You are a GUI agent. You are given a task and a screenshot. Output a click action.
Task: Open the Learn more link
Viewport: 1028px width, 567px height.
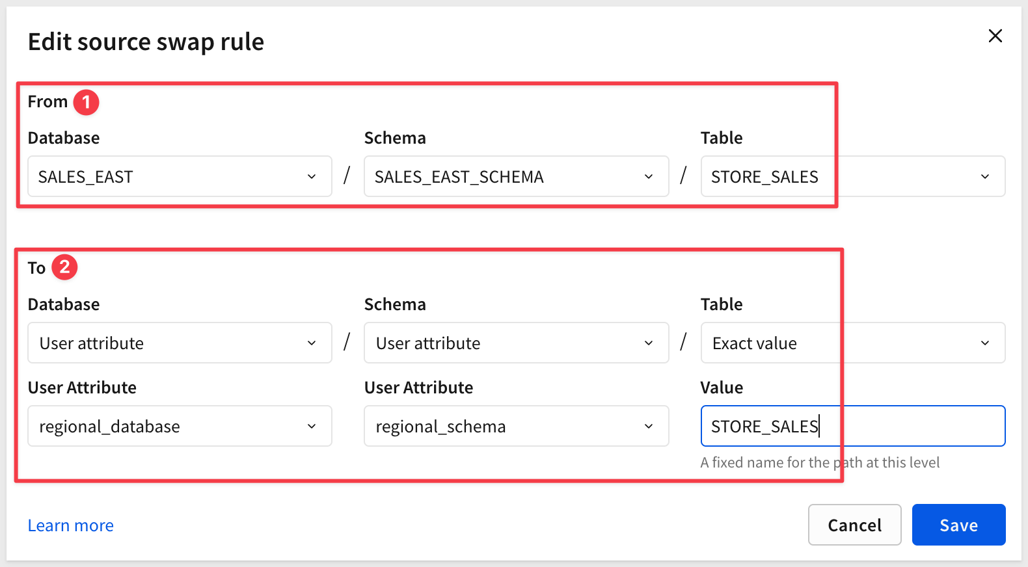tap(70, 525)
